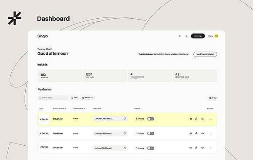The width and height of the screenshot is (253, 160).
Task: Copy the share link in highlighted yellow row
Action: pyautogui.click(x=125, y=119)
